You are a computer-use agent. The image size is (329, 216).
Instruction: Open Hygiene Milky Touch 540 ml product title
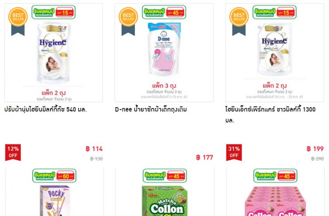pos(46,109)
